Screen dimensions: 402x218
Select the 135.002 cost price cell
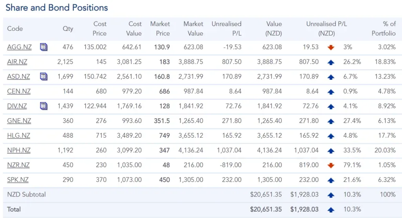(x=95, y=47)
